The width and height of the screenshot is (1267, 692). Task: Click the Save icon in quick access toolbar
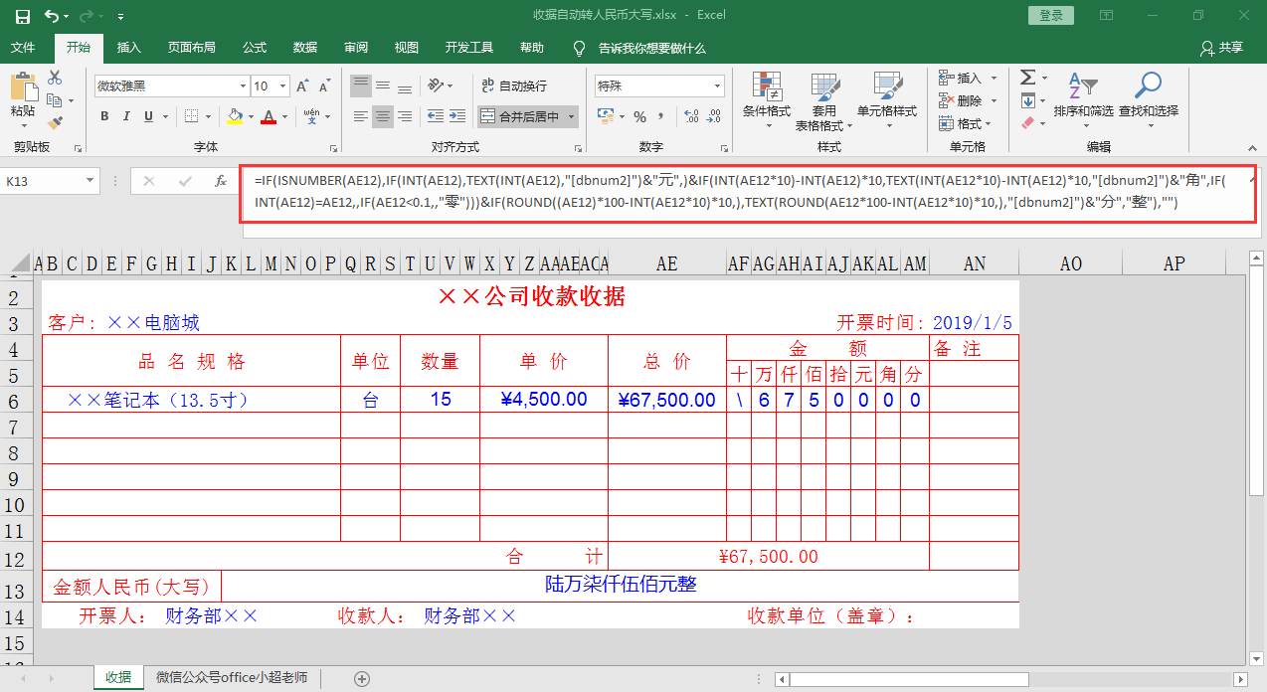click(22, 16)
